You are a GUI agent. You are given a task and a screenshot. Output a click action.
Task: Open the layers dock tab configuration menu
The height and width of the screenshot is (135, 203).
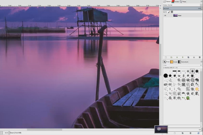(x=201, y=2)
